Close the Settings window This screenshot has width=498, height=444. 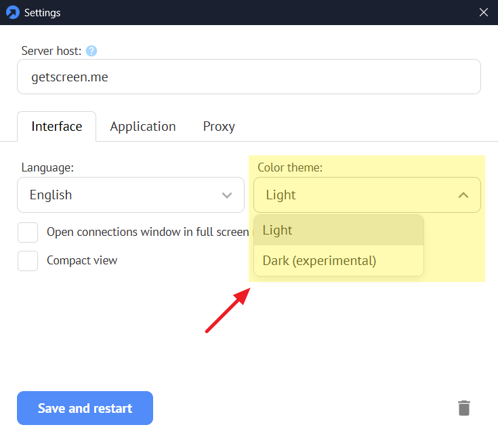[484, 12]
